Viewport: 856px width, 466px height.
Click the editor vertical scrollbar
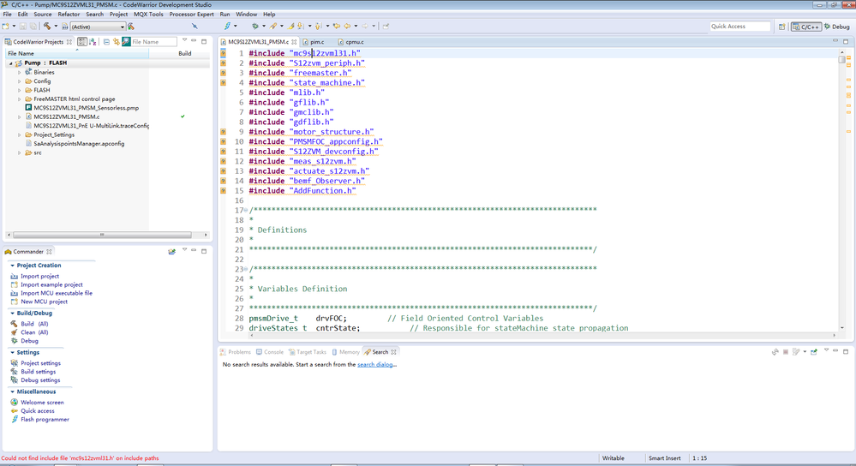click(x=841, y=59)
